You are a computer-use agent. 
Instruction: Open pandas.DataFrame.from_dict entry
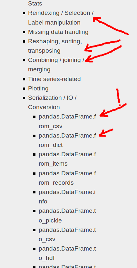click(x=67, y=140)
